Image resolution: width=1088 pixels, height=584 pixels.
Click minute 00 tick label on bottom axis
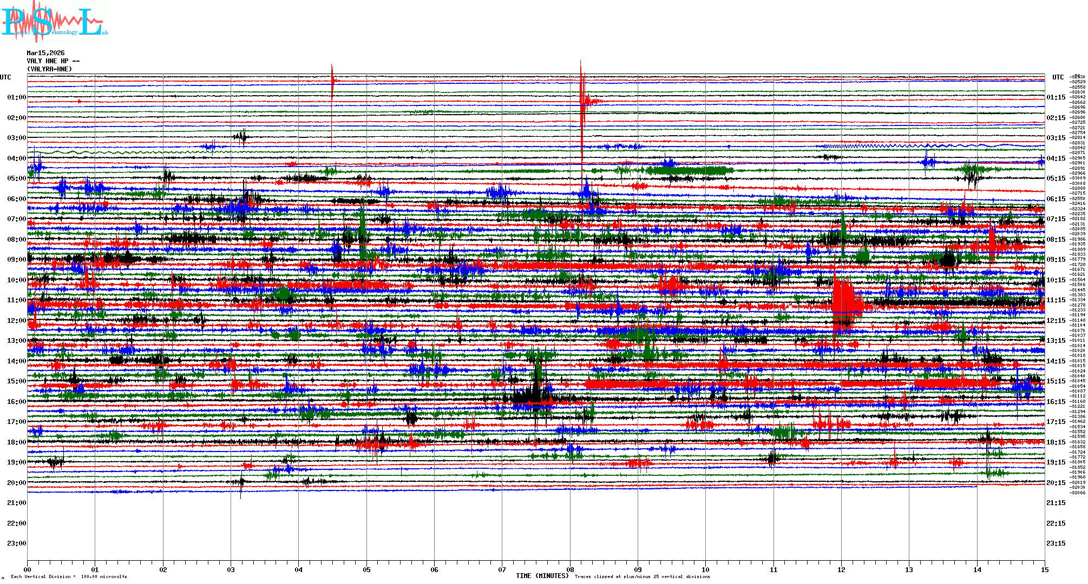click(28, 569)
